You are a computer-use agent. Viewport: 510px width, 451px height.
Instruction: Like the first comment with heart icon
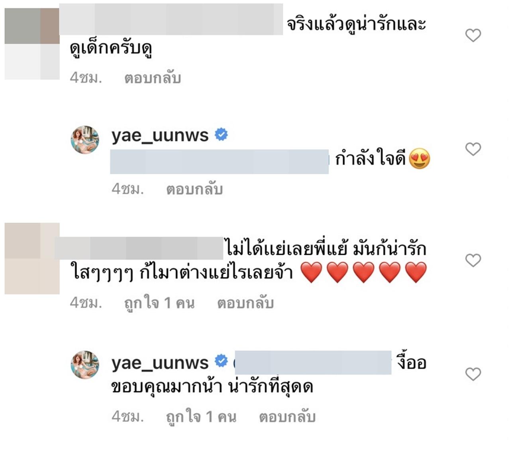[473, 35]
